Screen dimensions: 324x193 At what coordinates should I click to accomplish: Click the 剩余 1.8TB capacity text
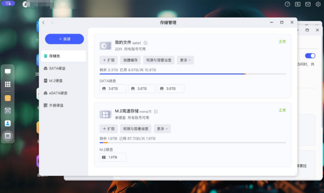tap(108, 139)
